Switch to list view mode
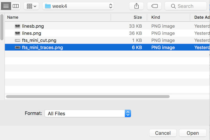 [6, 6]
